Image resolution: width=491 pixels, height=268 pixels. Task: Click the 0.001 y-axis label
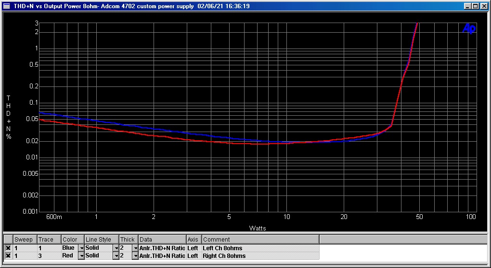pos(30,211)
